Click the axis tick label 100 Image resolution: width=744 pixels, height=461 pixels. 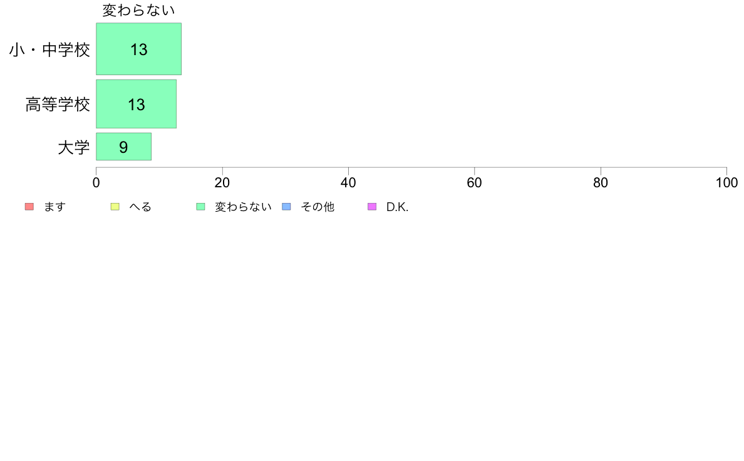point(726,183)
